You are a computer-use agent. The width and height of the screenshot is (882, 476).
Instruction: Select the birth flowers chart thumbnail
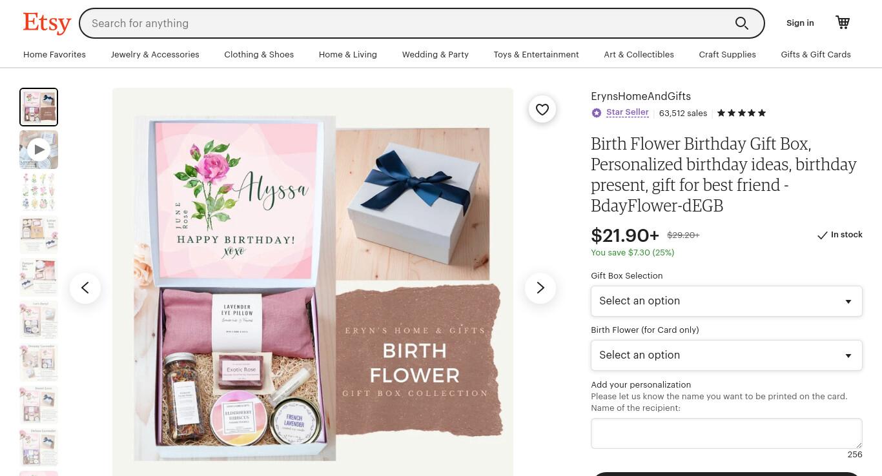39,192
